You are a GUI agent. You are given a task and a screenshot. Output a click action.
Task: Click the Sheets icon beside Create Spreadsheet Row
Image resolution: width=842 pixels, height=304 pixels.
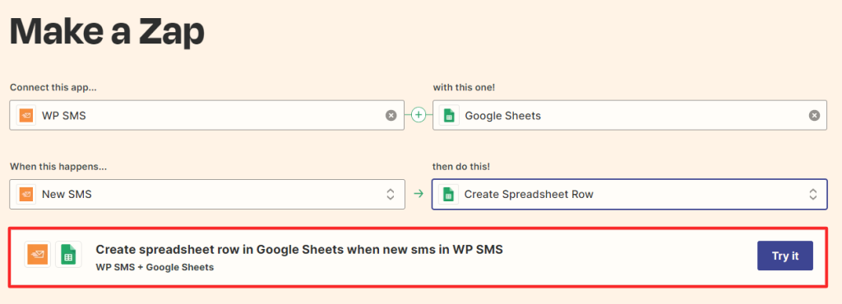tap(448, 194)
